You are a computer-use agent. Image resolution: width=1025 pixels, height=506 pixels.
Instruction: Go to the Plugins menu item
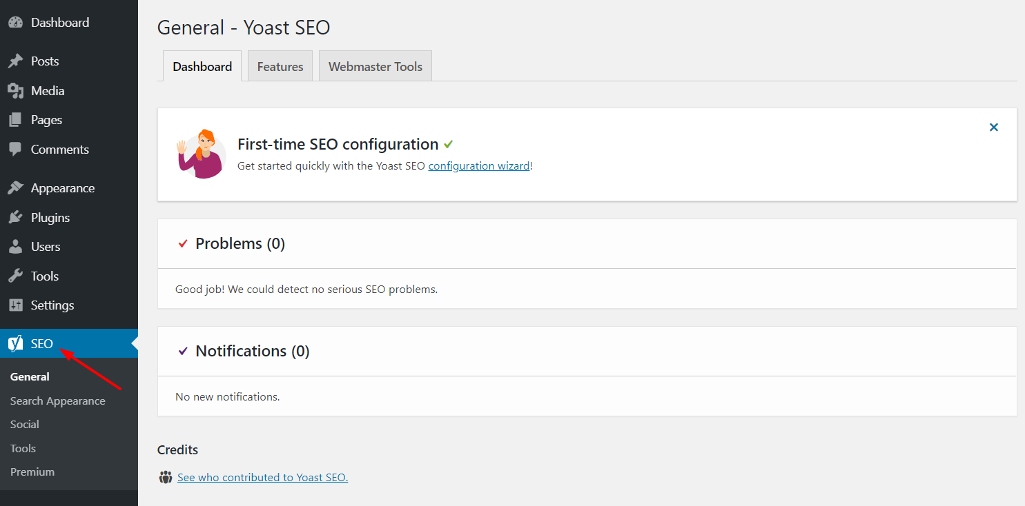[69, 217]
